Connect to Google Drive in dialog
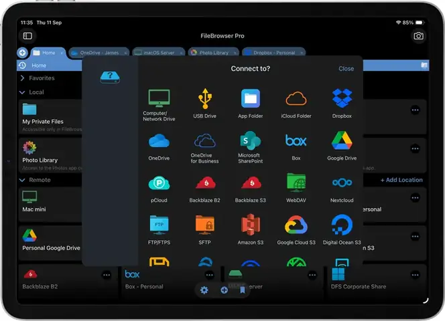 point(342,146)
